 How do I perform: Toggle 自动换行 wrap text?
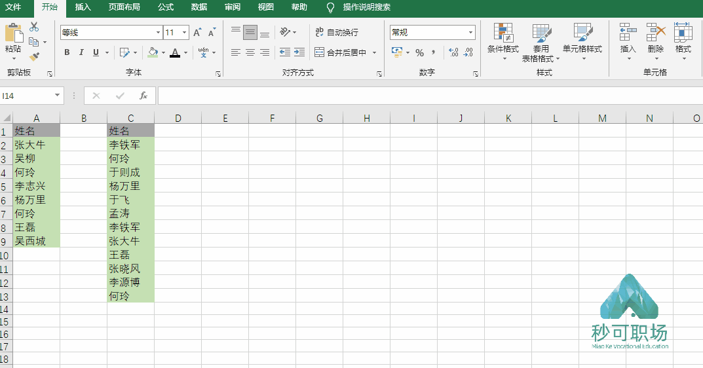(337, 32)
